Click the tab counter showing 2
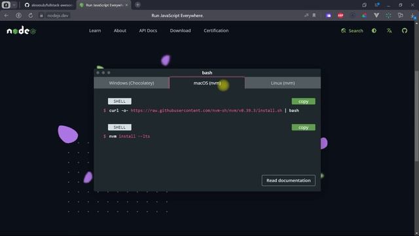Screen dimensions: 419x236 pos(6,5)
